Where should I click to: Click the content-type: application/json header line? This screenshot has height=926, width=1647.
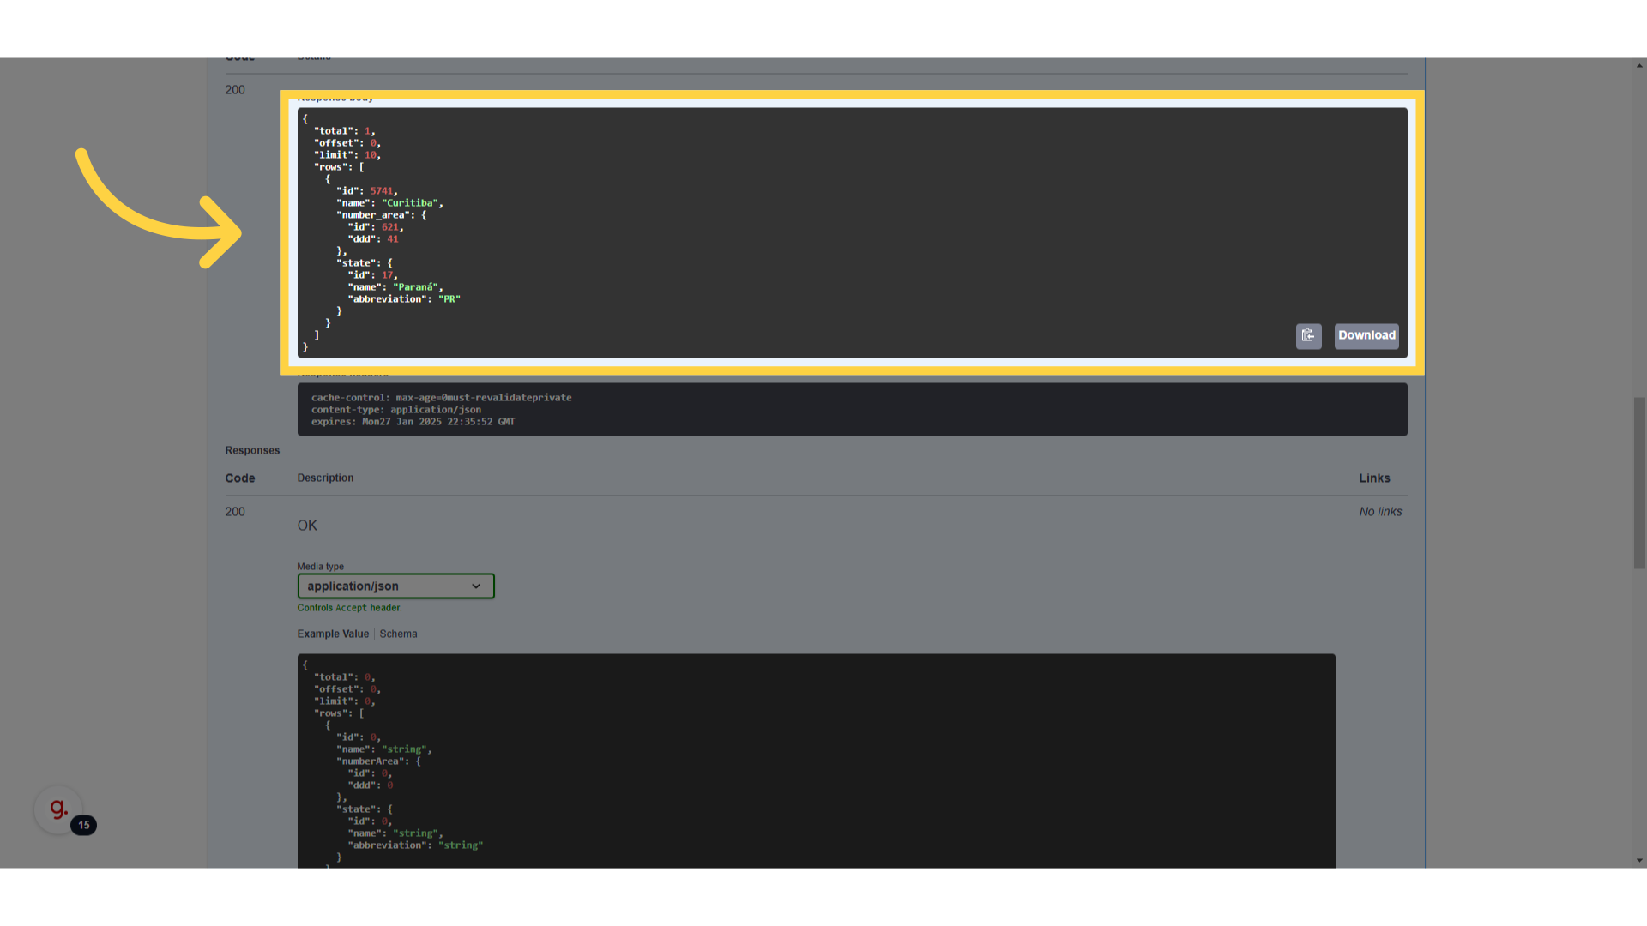point(395,410)
